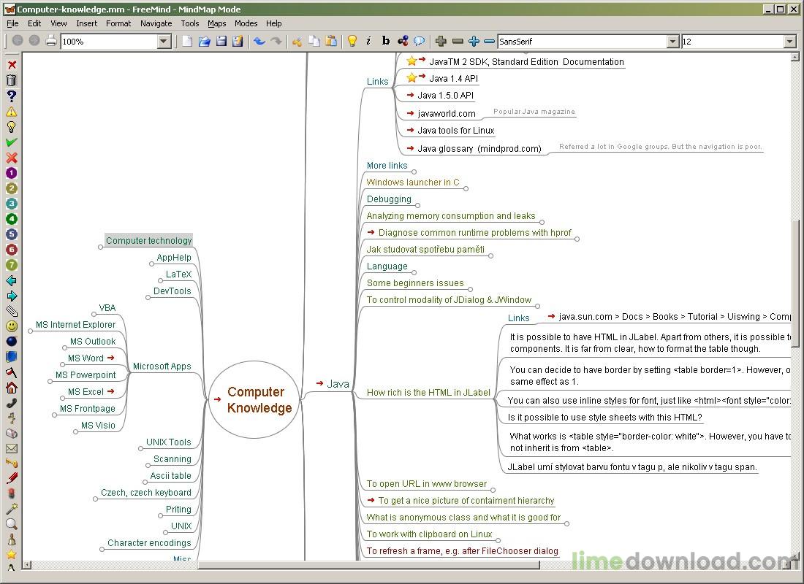Click the vertical scrollbar thumb on right
The width and height of the screenshot is (804, 584).
tap(794, 283)
